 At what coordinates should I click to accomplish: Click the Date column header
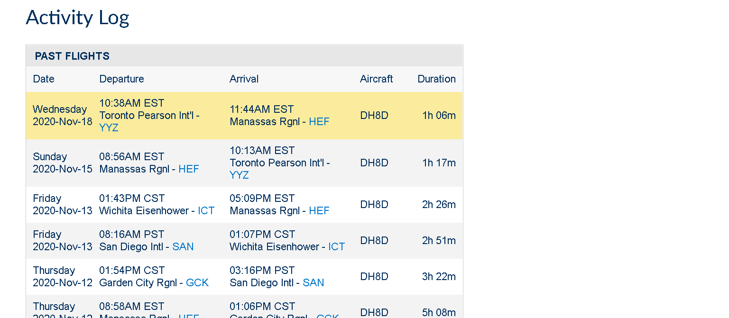click(x=44, y=79)
